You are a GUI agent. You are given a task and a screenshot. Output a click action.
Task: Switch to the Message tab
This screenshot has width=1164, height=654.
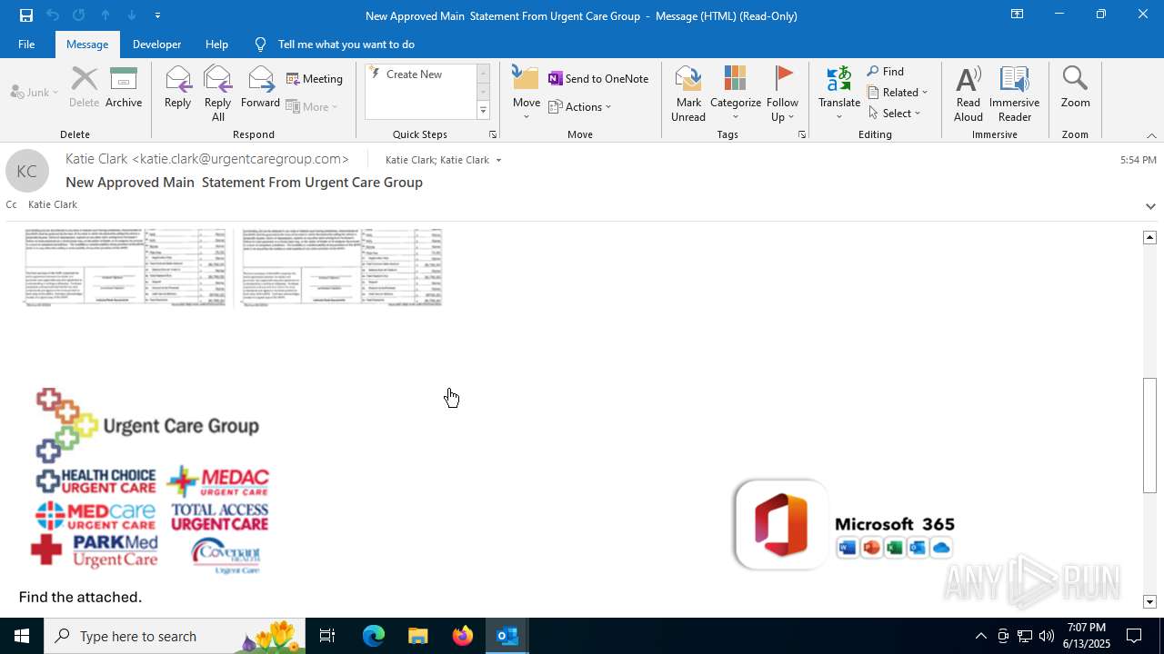click(87, 44)
